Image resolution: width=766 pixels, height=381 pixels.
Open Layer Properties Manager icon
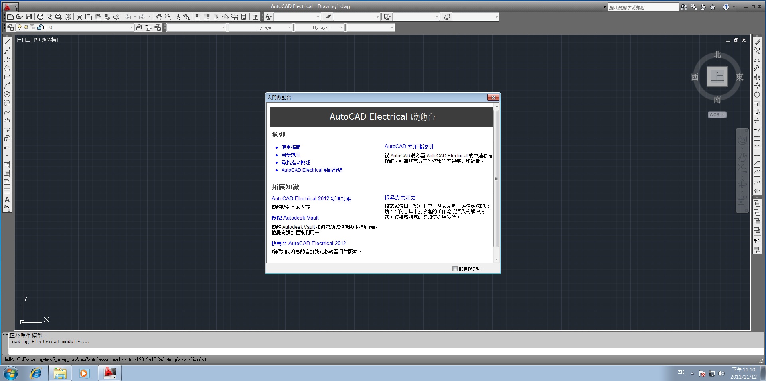tap(10, 27)
